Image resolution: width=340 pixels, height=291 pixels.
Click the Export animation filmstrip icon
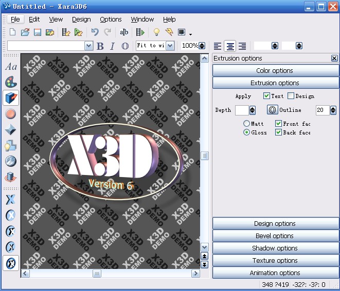pyautogui.click(x=66, y=32)
